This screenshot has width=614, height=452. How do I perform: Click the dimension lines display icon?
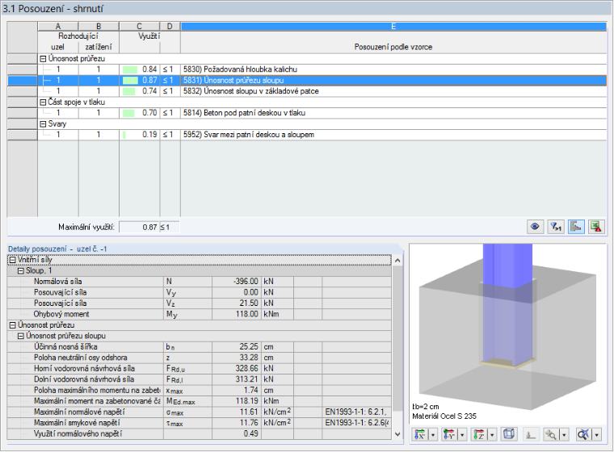[531, 434]
